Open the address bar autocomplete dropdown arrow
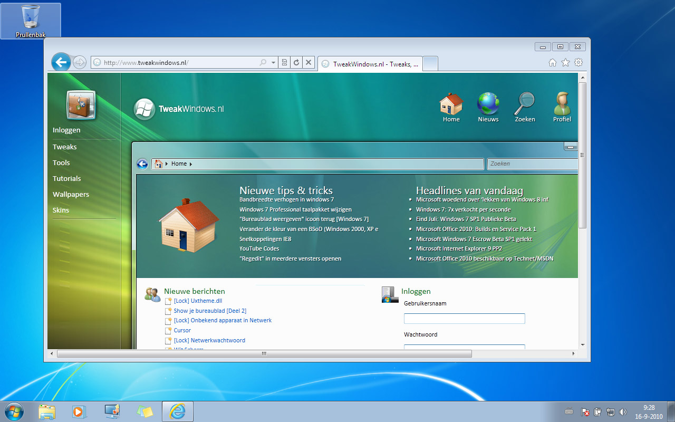This screenshot has height=422, width=675. (273, 63)
